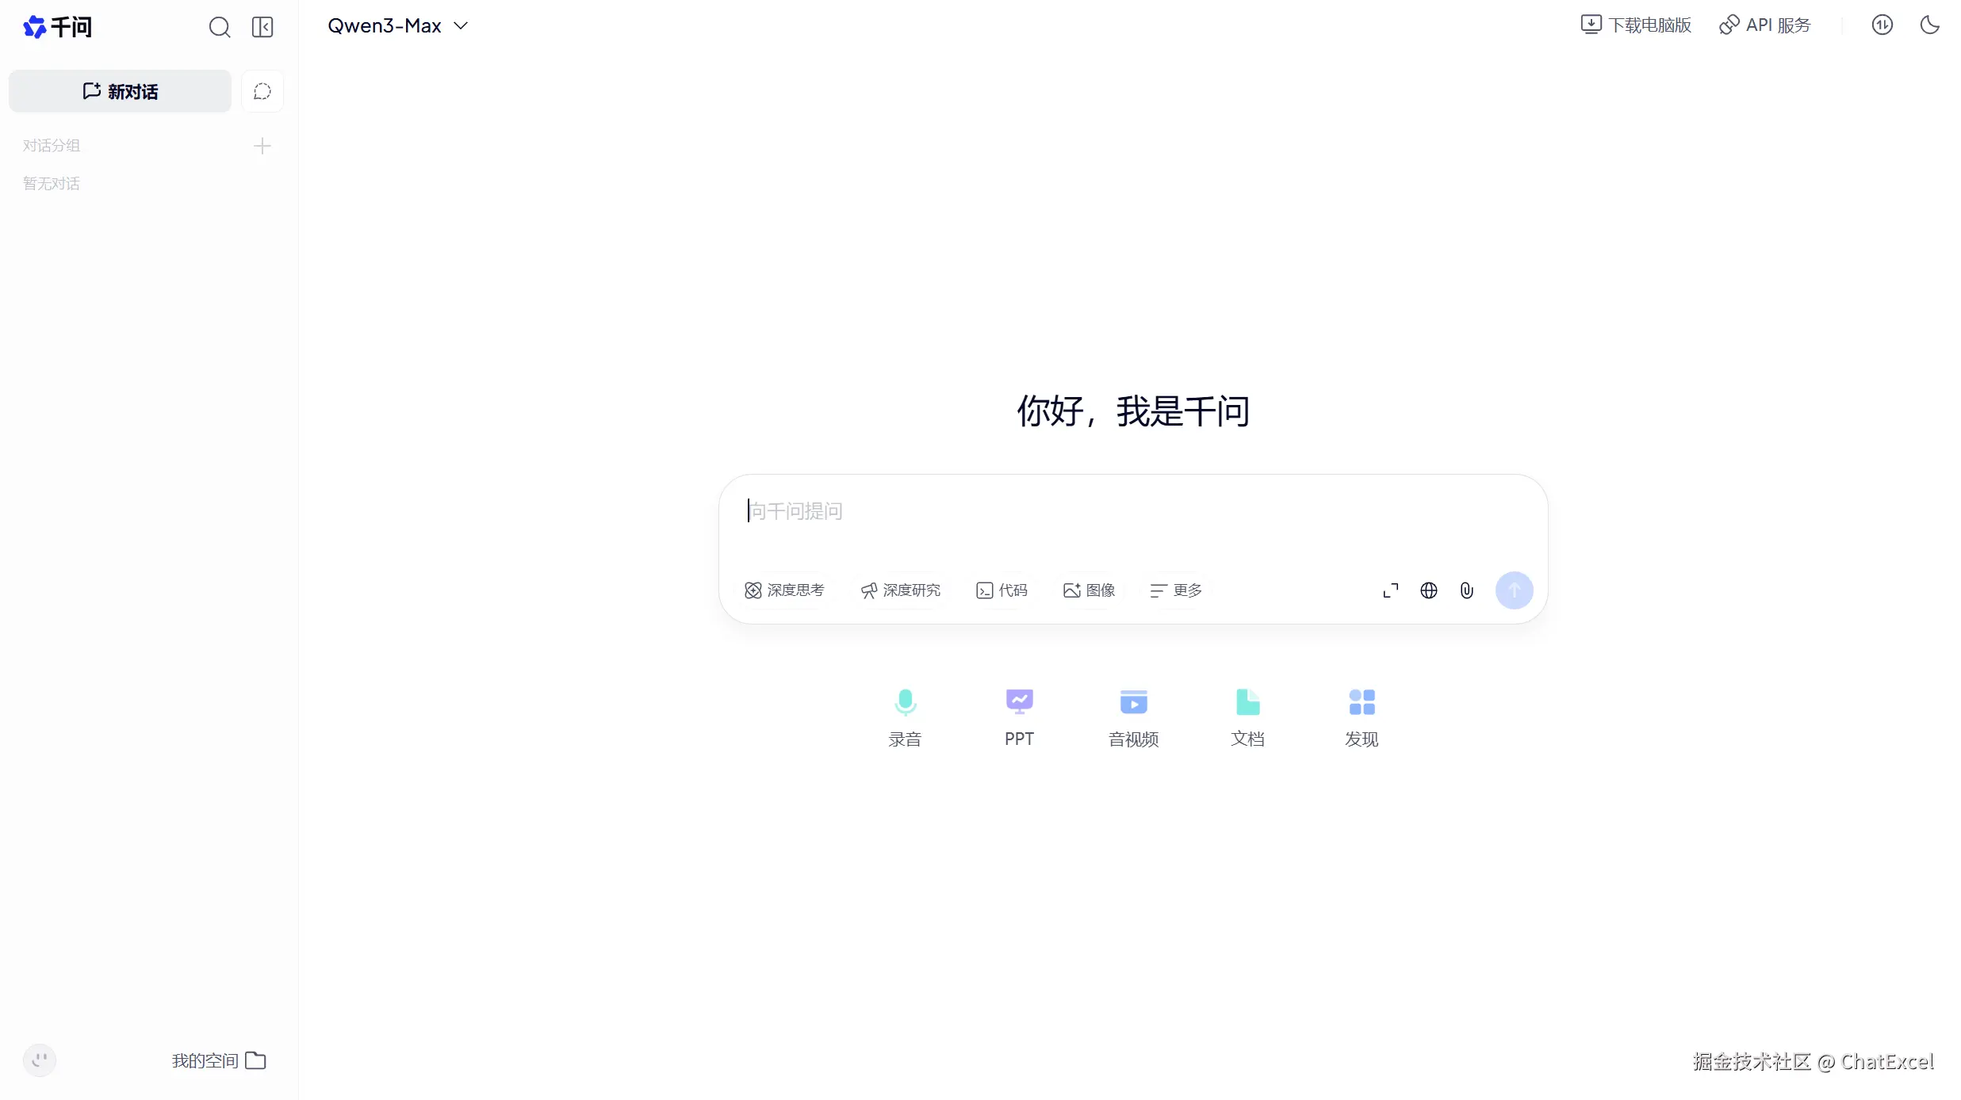The height and width of the screenshot is (1100, 1961).
Task: Toggle 深度思考 deep thinking mode
Action: 784,591
